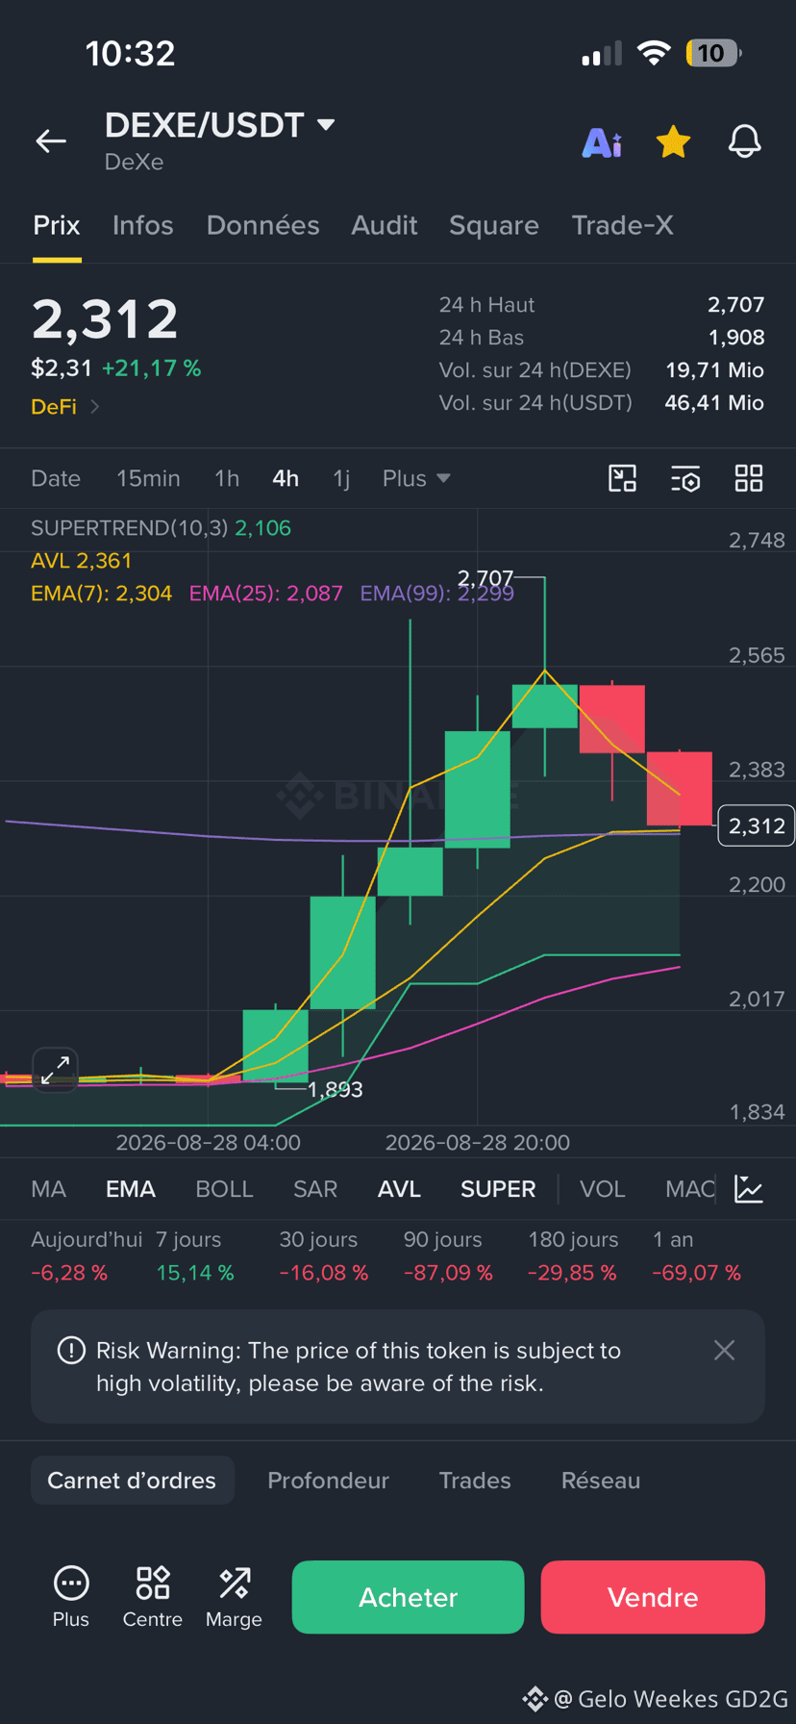Viewport: 796px width, 1724px height.
Task: Tap the 24 h Haut value 2,707
Action: pyautogui.click(x=735, y=305)
